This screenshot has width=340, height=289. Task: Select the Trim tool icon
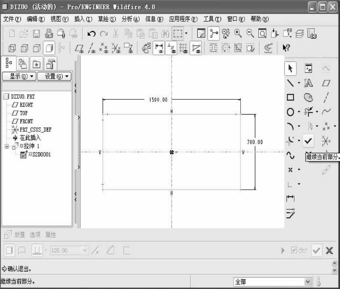(x=308, y=112)
